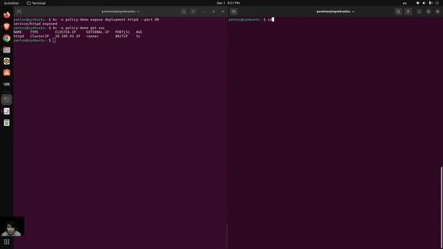
Task: Open the network status indicator
Action: click(417, 3)
